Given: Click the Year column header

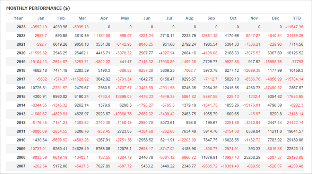Looking at the screenshot, I should pyautogui.click(x=18, y=18).
